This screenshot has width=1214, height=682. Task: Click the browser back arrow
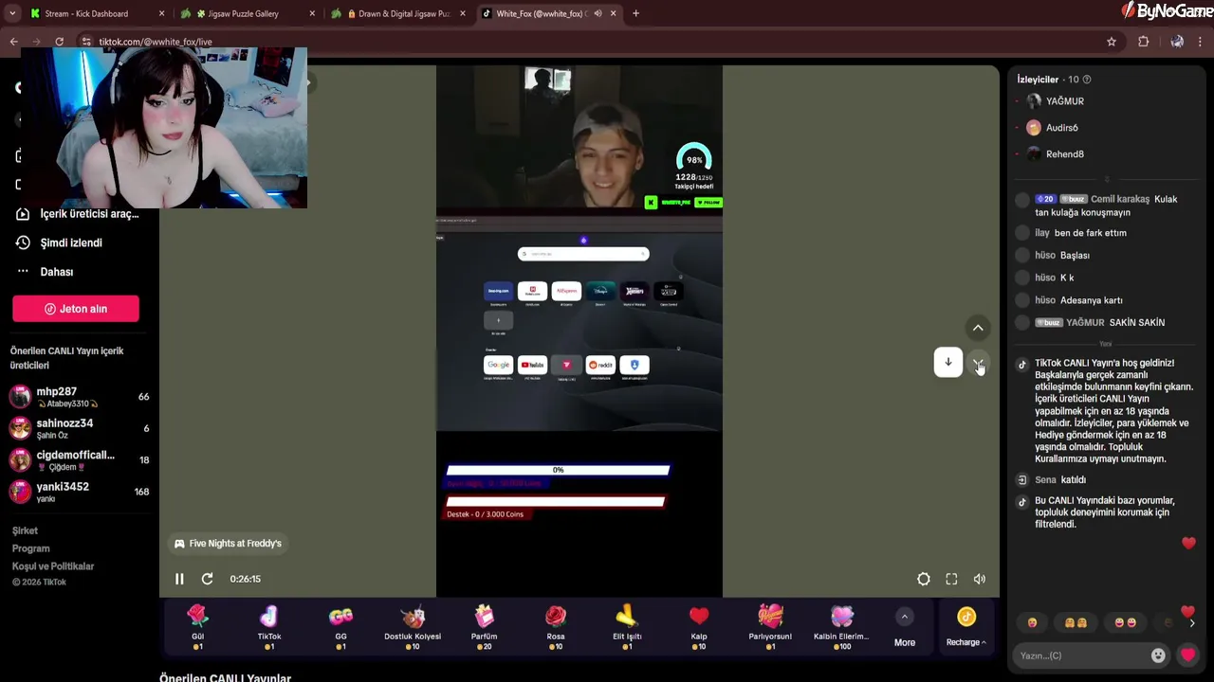[13, 42]
